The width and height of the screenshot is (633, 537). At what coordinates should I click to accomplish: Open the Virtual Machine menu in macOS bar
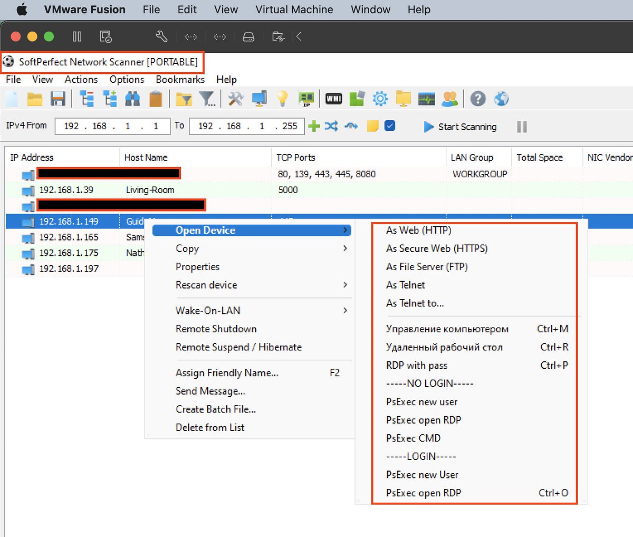click(x=294, y=9)
